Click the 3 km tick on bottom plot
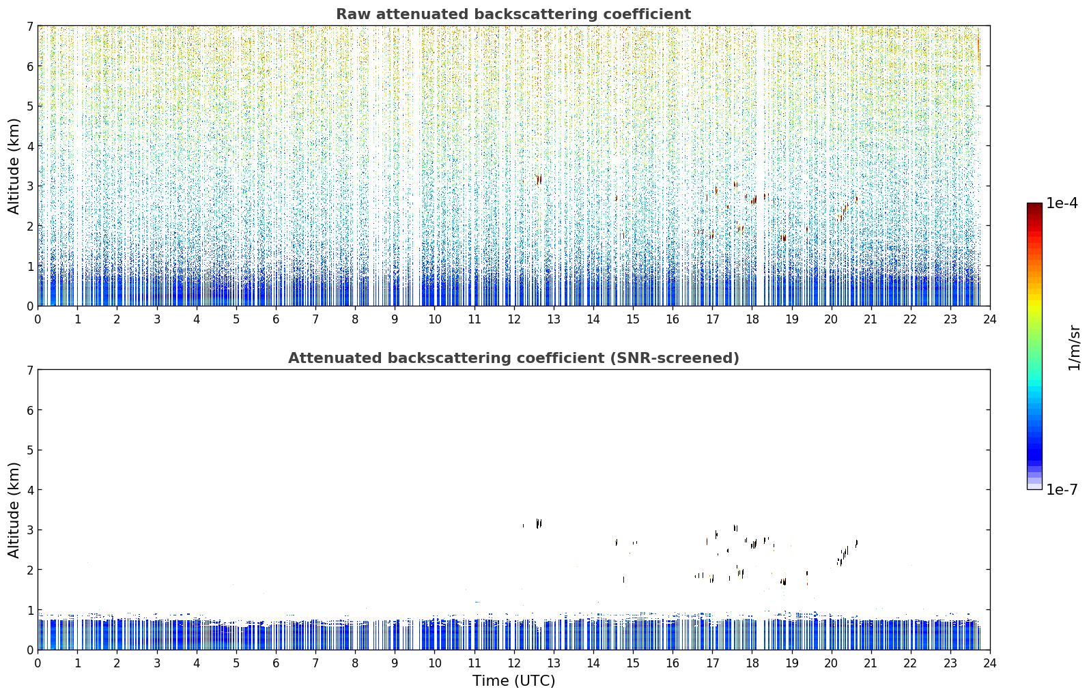1089x696 pixels. click(x=29, y=530)
